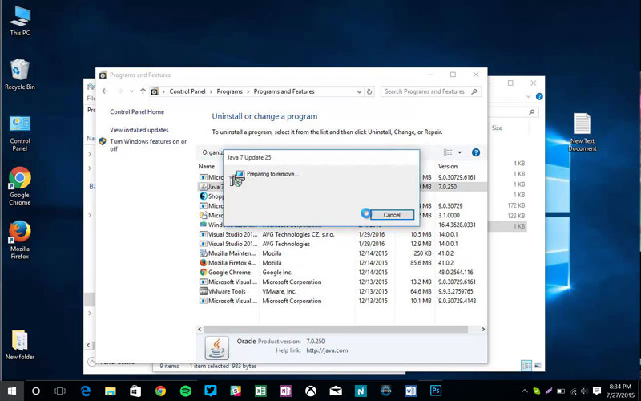Click the blue Help question mark icon
641x401 pixels.
pyautogui.click(x=475, y=152)
